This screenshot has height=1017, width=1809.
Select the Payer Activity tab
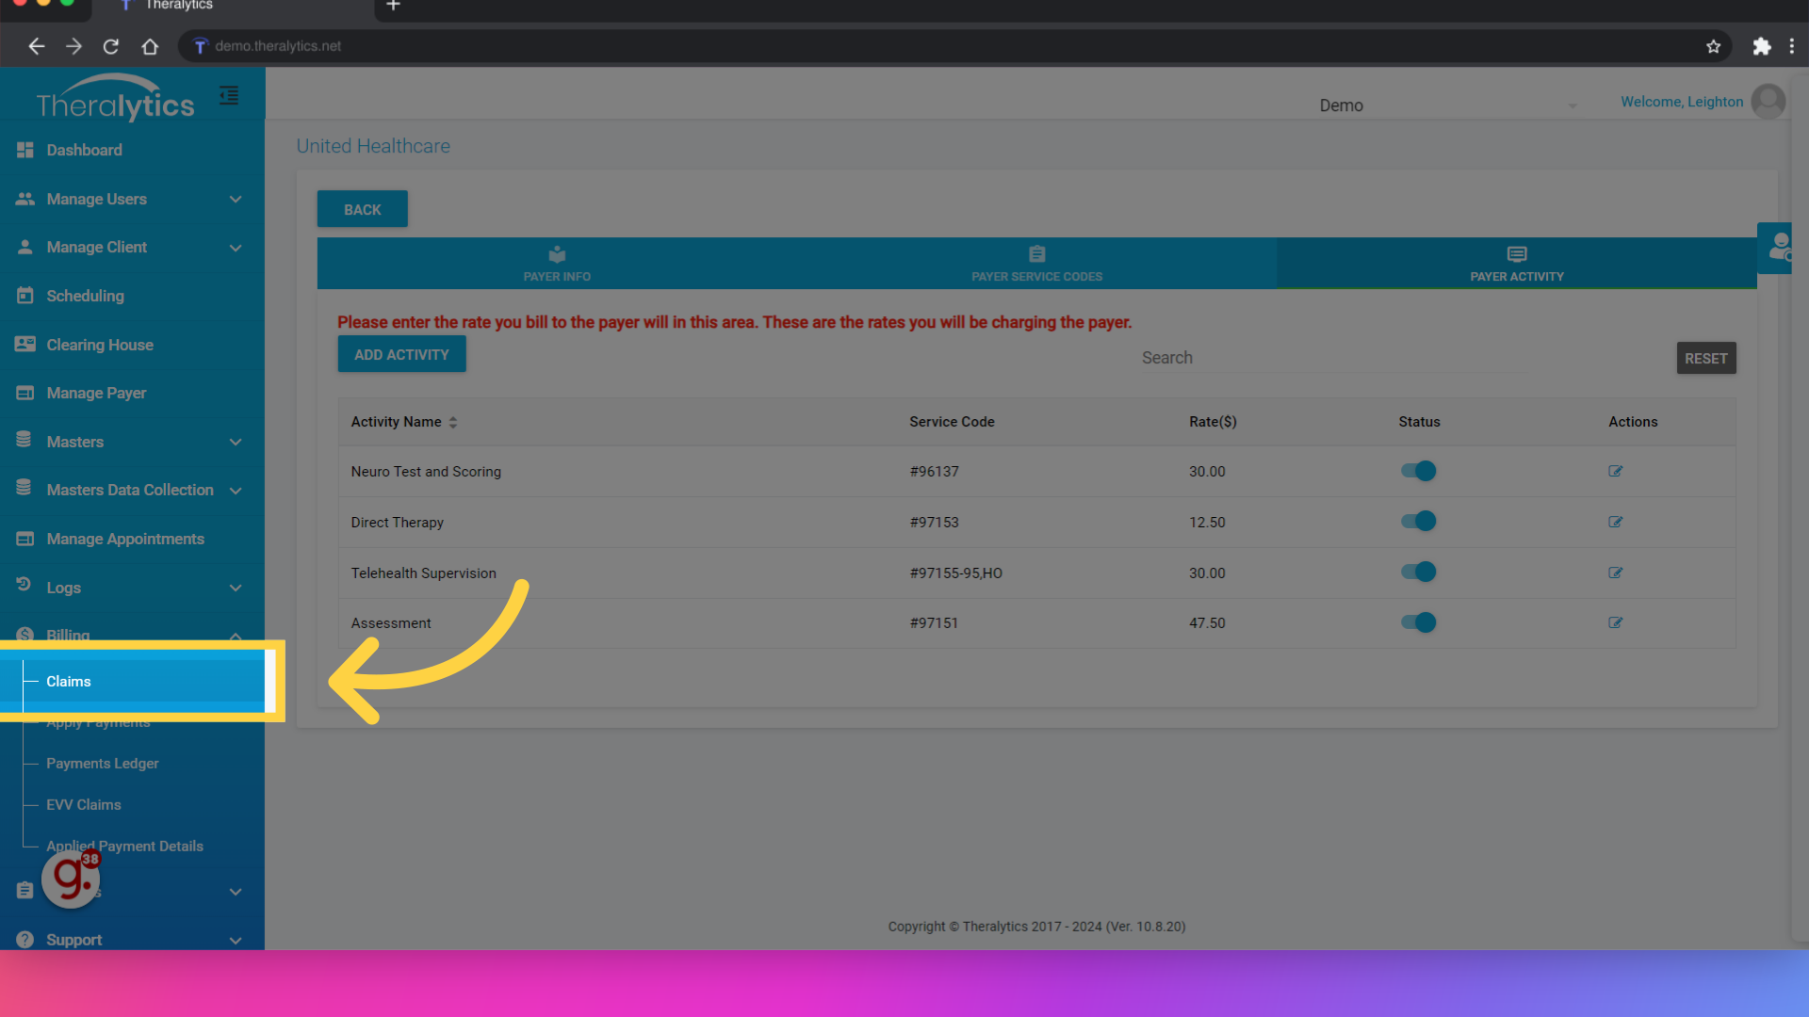[1517, 264]
